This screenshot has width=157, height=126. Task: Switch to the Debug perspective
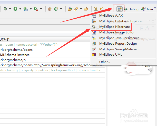(131, 9)
